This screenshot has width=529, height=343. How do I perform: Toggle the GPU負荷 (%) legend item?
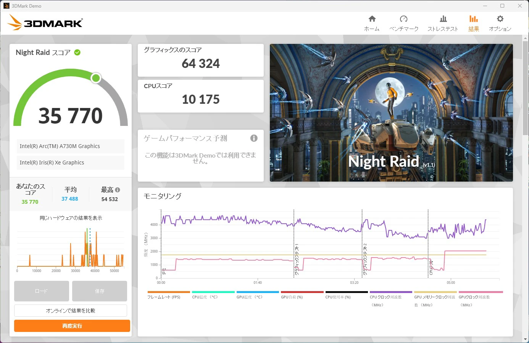click(302, 295)
